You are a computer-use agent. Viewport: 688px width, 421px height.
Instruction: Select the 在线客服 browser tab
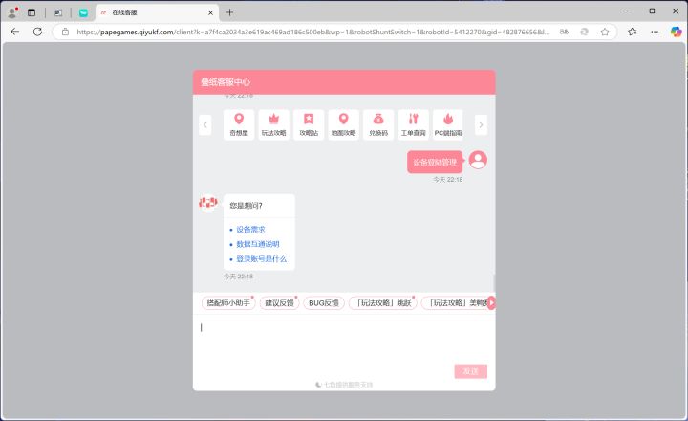coord(157,12)
